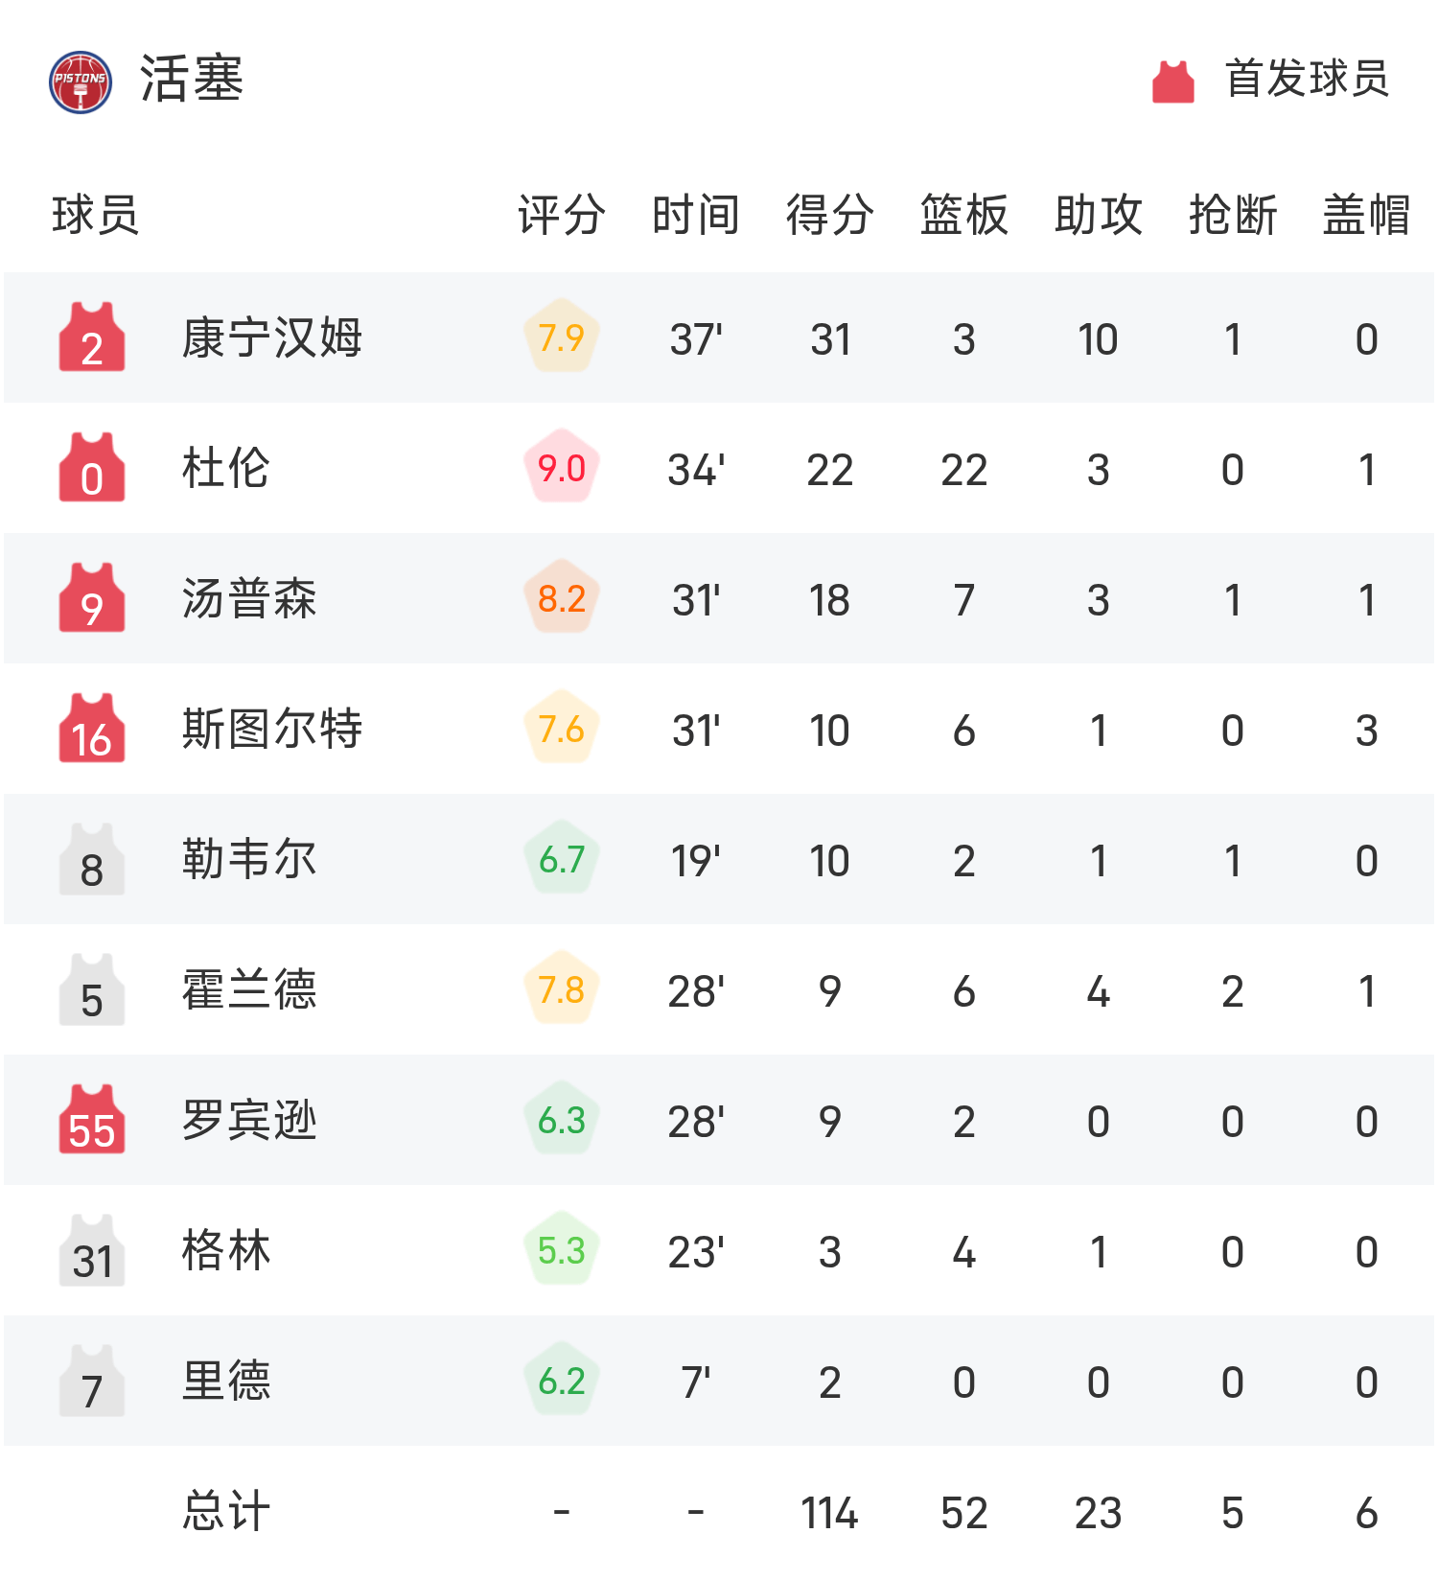Select the 霍兰德 player row name
This screenshot has width=1438, height=1580.
coord(249,990)
